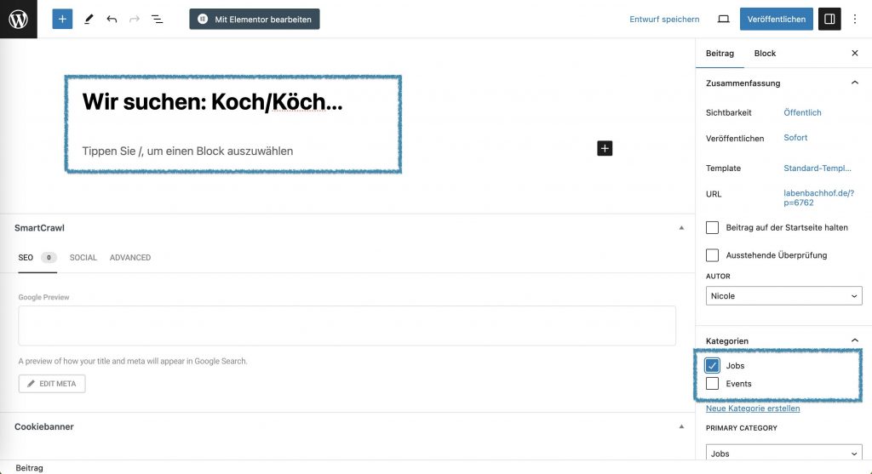Collapse the Zusammenfassung section

pyautogui.click(x=854, y=83)
